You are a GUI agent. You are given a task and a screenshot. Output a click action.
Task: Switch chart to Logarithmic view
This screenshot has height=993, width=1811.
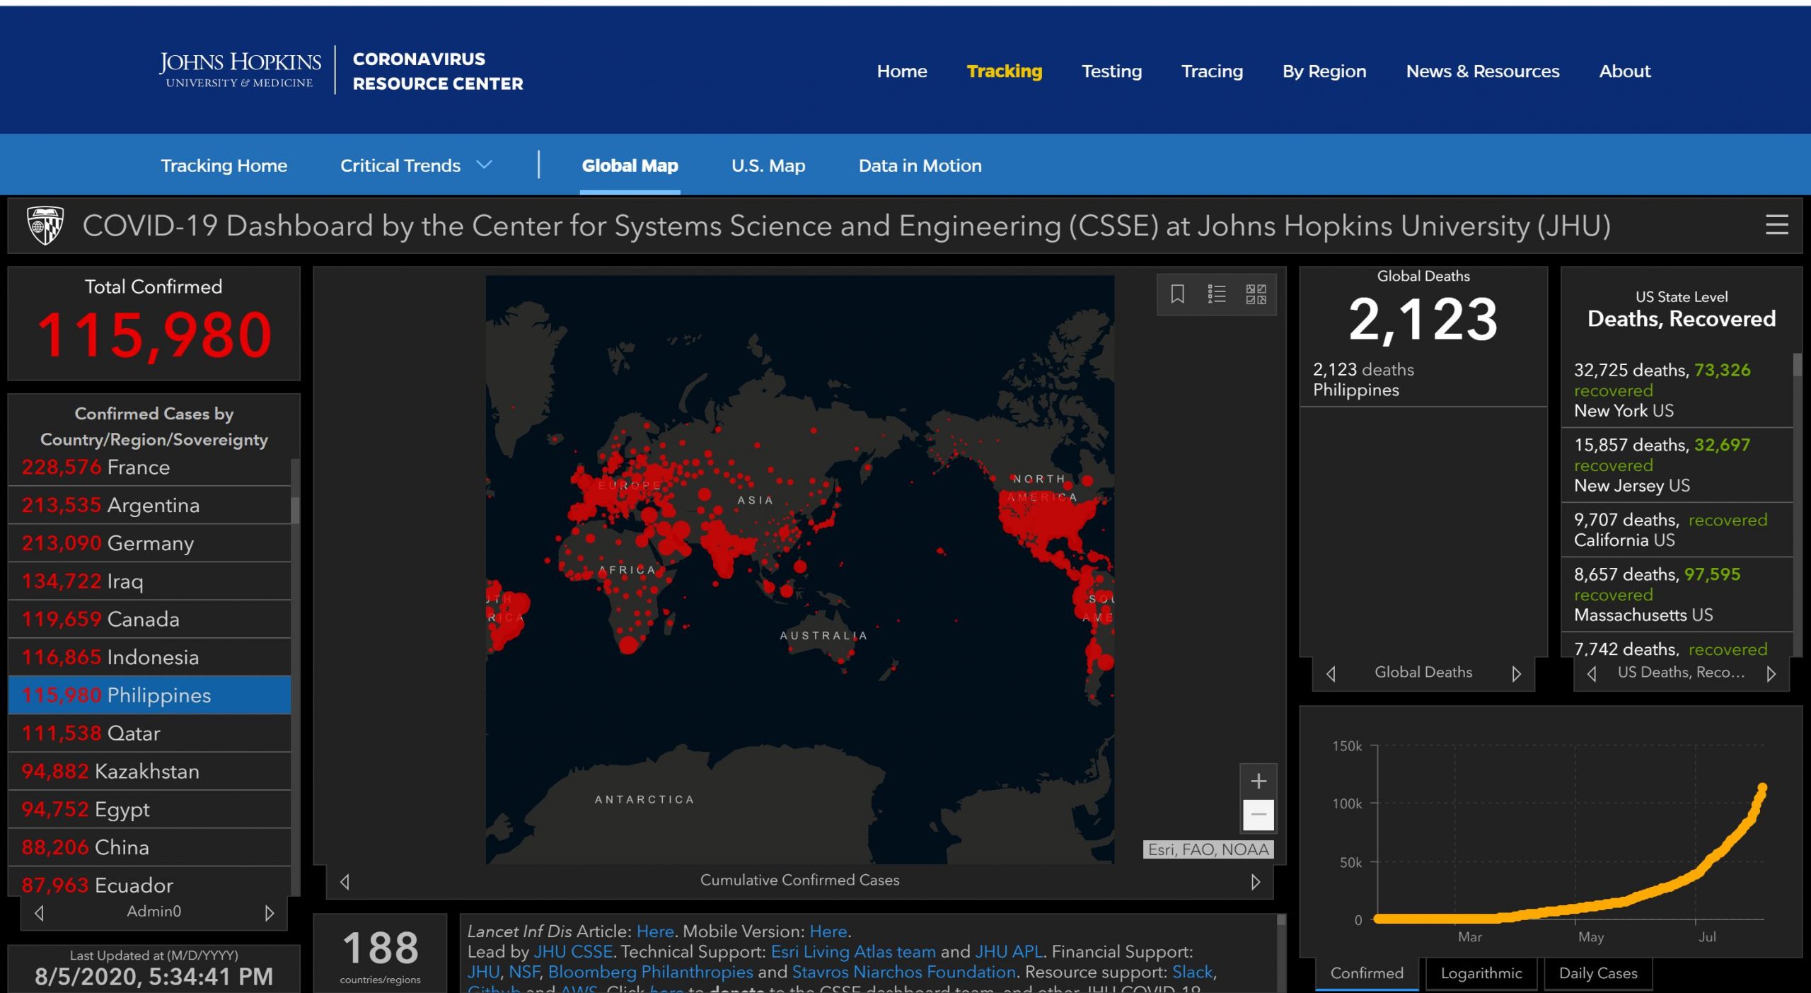coord(1481,973)
